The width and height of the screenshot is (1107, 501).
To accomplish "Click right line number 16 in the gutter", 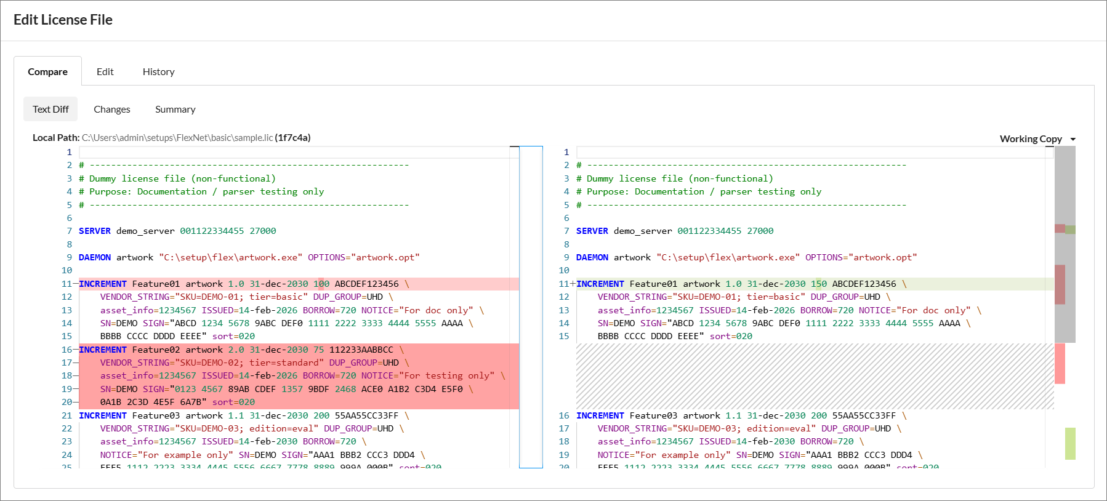I will tap(564, 415).
